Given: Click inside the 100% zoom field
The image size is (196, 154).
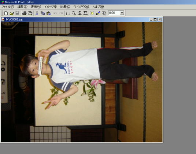Looking at the screenshot, I should (x=114, y=13).
